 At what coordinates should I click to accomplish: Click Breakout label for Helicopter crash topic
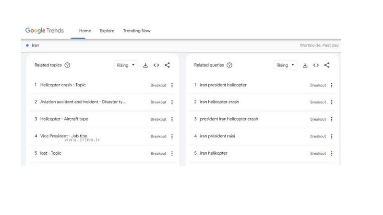pos(158,85)
